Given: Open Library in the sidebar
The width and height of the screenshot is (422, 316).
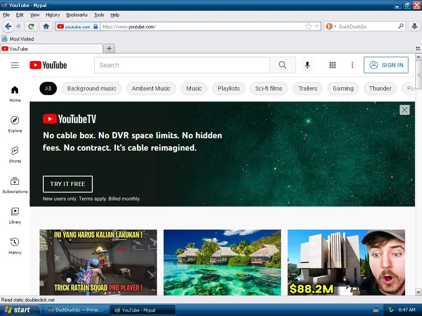Looking at the screenshot, I should tap(15, 216).
